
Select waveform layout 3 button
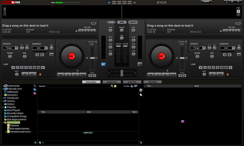coord(238,14)
